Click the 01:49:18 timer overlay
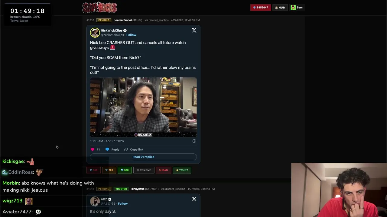Image resolution: width=387 pixels, height=217 pixels. [x=28, y=11]
